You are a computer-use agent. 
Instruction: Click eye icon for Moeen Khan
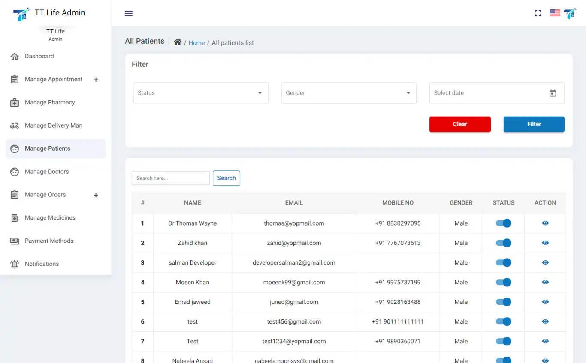coord(545,283)
